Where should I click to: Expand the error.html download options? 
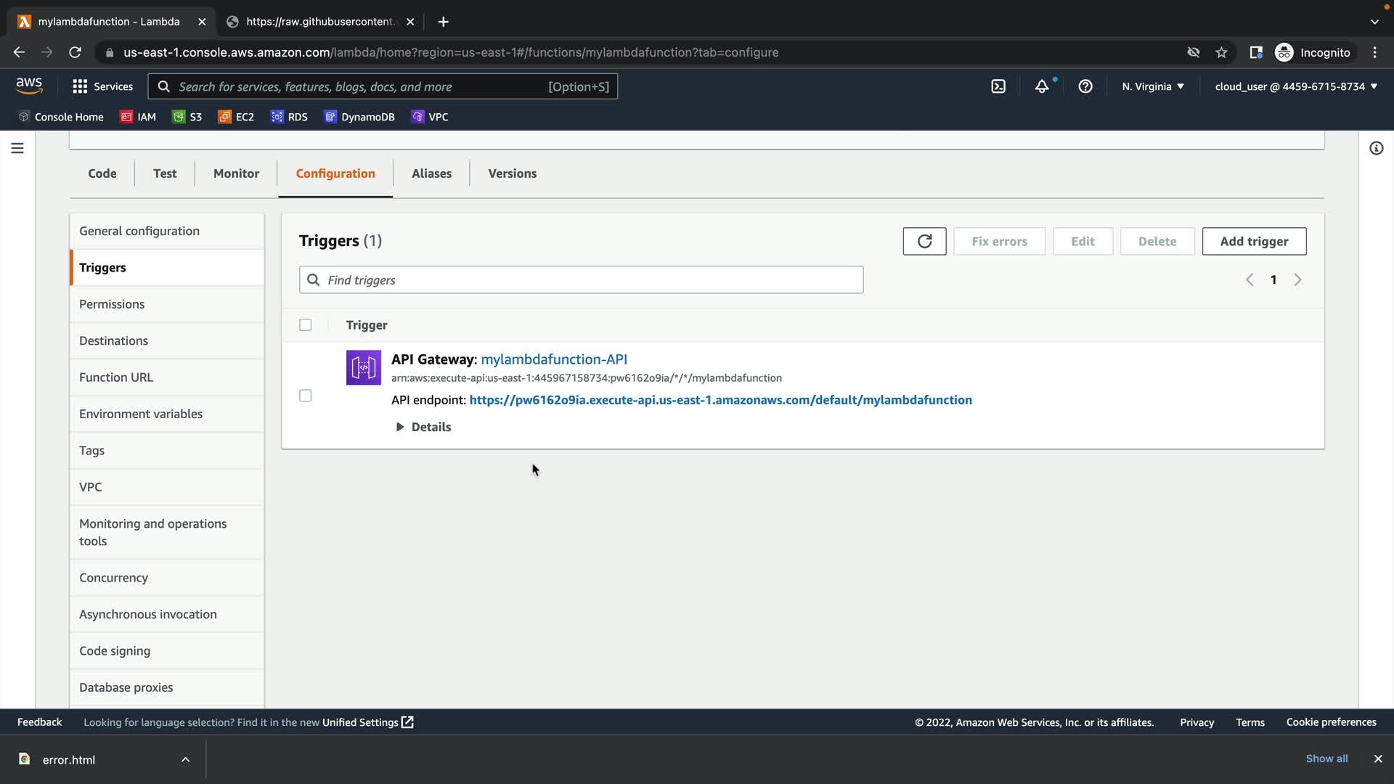185,759
